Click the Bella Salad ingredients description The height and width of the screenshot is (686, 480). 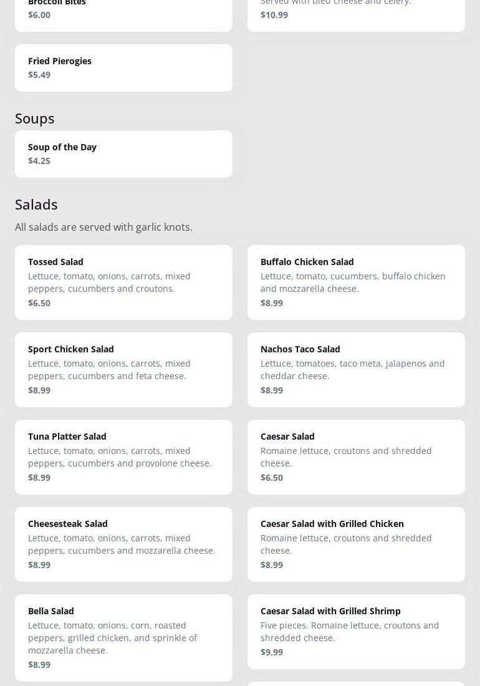(112, 638)
